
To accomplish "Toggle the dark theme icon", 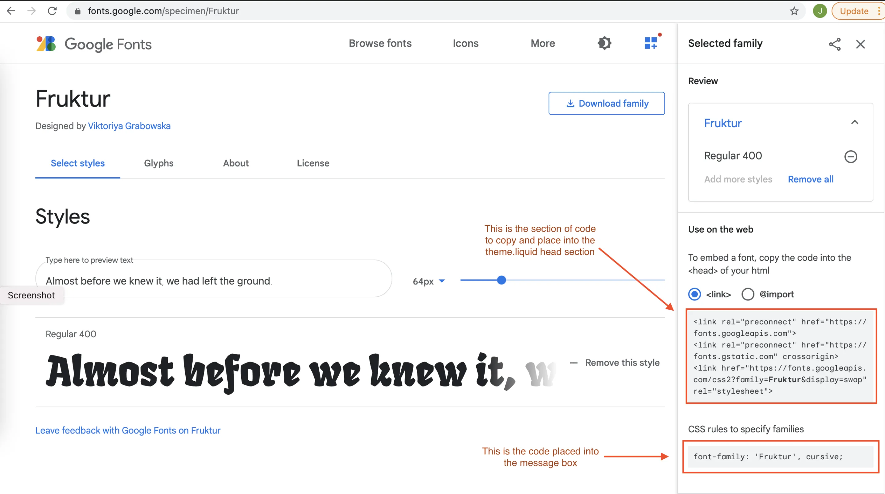I will click(x=604, y=43).
